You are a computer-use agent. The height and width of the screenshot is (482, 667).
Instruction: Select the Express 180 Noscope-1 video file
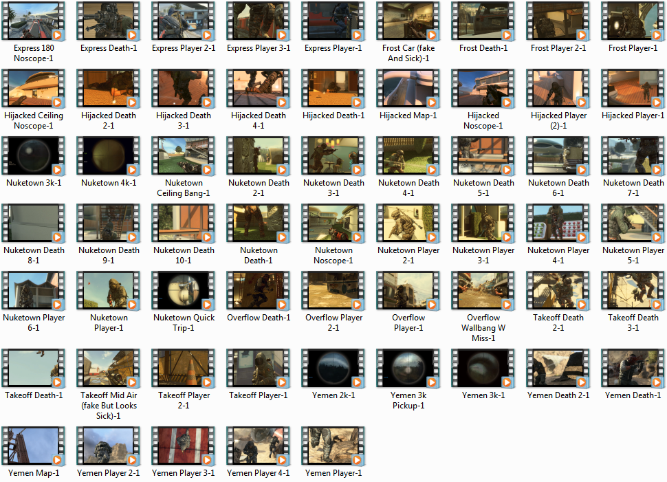34,21
